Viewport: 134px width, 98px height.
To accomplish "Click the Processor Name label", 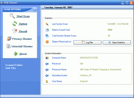I will pyautogui.click(x=59, y=70).
